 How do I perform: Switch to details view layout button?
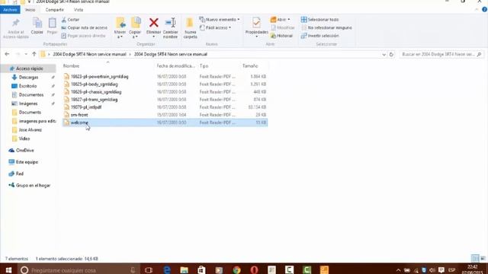tap(475, 259)
